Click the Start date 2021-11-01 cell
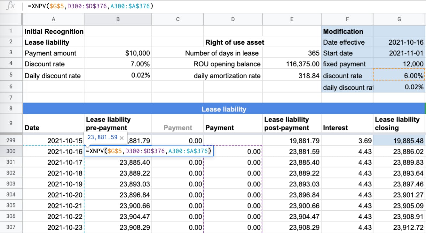This screenshot has height=233, width=426. point(399,53)
